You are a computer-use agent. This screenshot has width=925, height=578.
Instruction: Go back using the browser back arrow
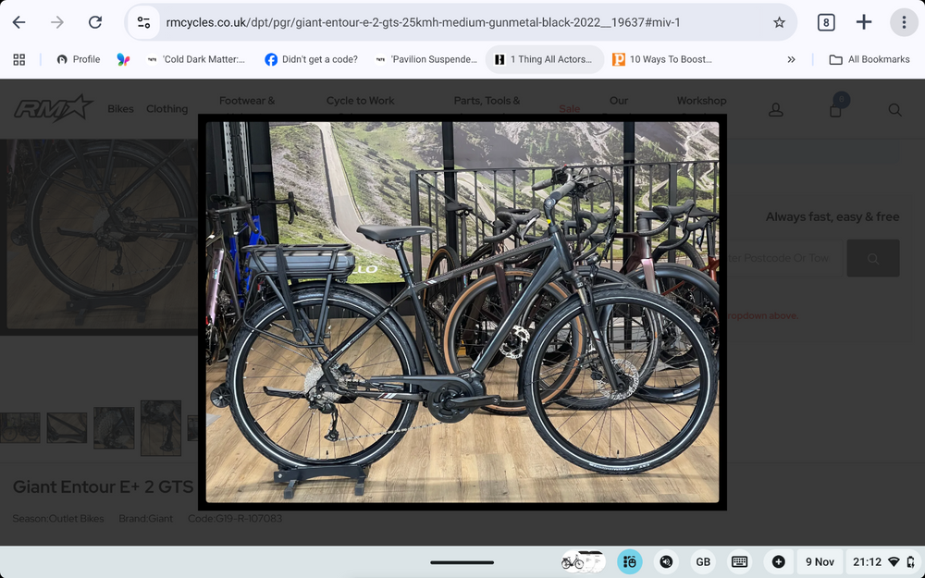pos(18,21)
